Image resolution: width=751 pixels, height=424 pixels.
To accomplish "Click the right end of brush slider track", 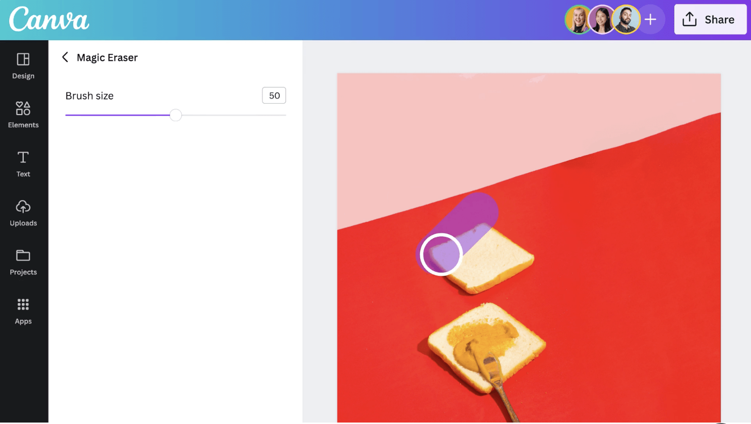I will tap(285, 115).
